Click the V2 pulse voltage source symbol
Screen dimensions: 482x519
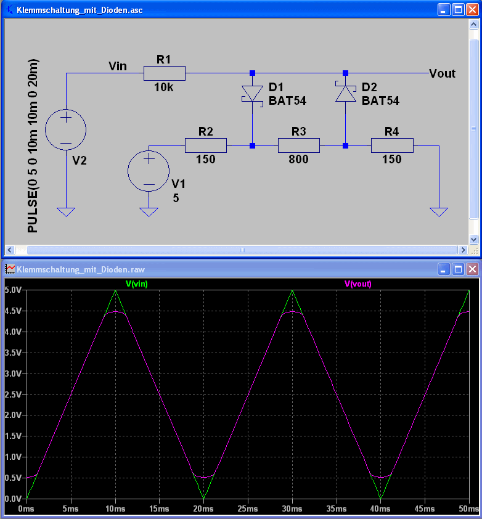[x=66, y=129]
